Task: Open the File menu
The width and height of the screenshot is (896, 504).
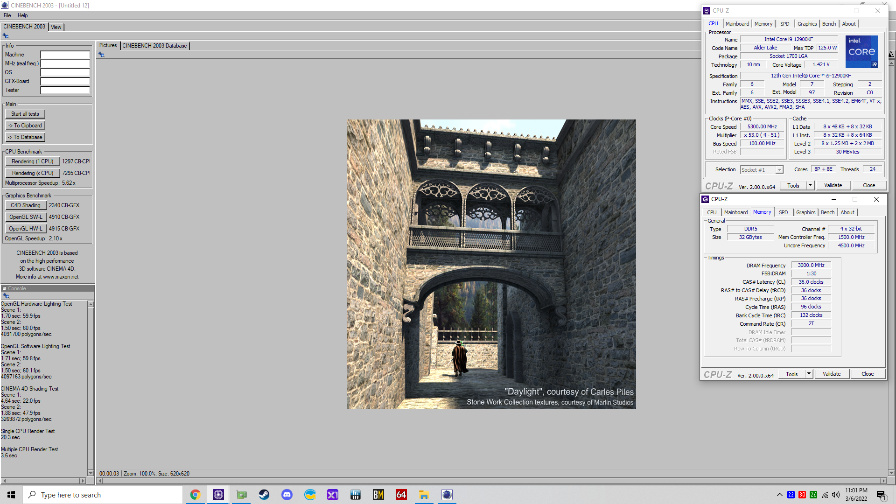Action: pos(7,15)
